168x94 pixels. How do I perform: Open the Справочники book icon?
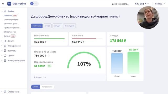coord(5,92)
